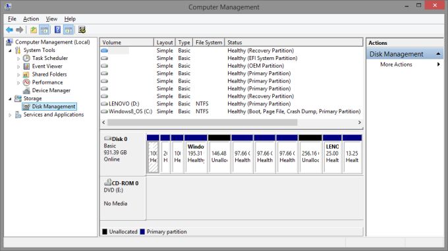
Task: Select the 13.25 Healthy partition block
Action: coord(352,154)
